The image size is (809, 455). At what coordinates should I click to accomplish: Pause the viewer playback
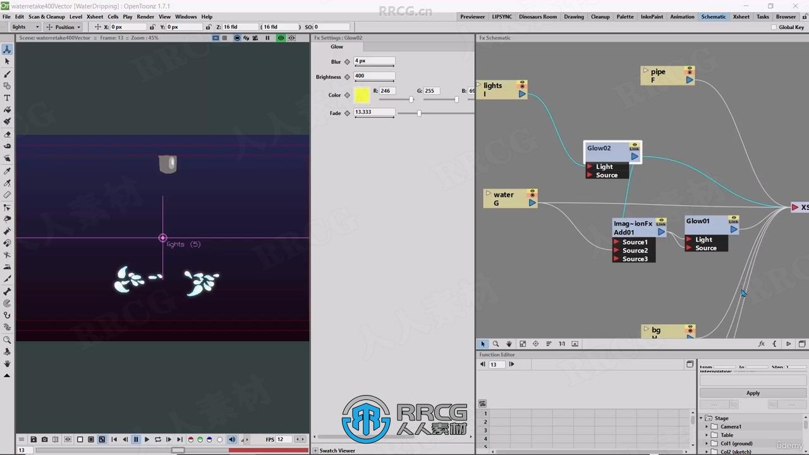[x=136, y=439]
